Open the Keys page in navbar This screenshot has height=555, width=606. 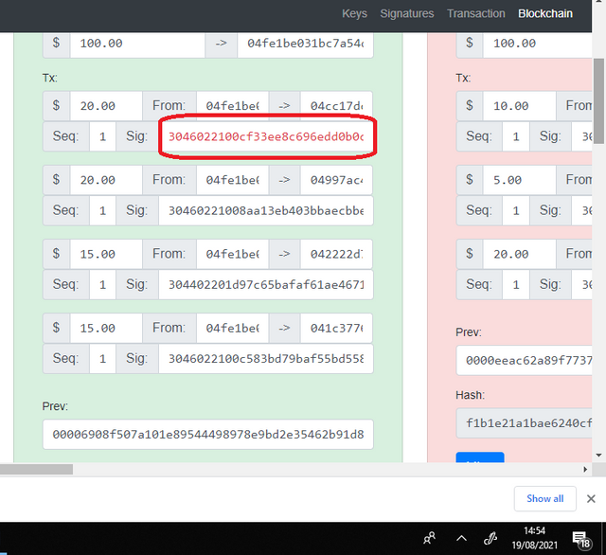pos(354,13)
